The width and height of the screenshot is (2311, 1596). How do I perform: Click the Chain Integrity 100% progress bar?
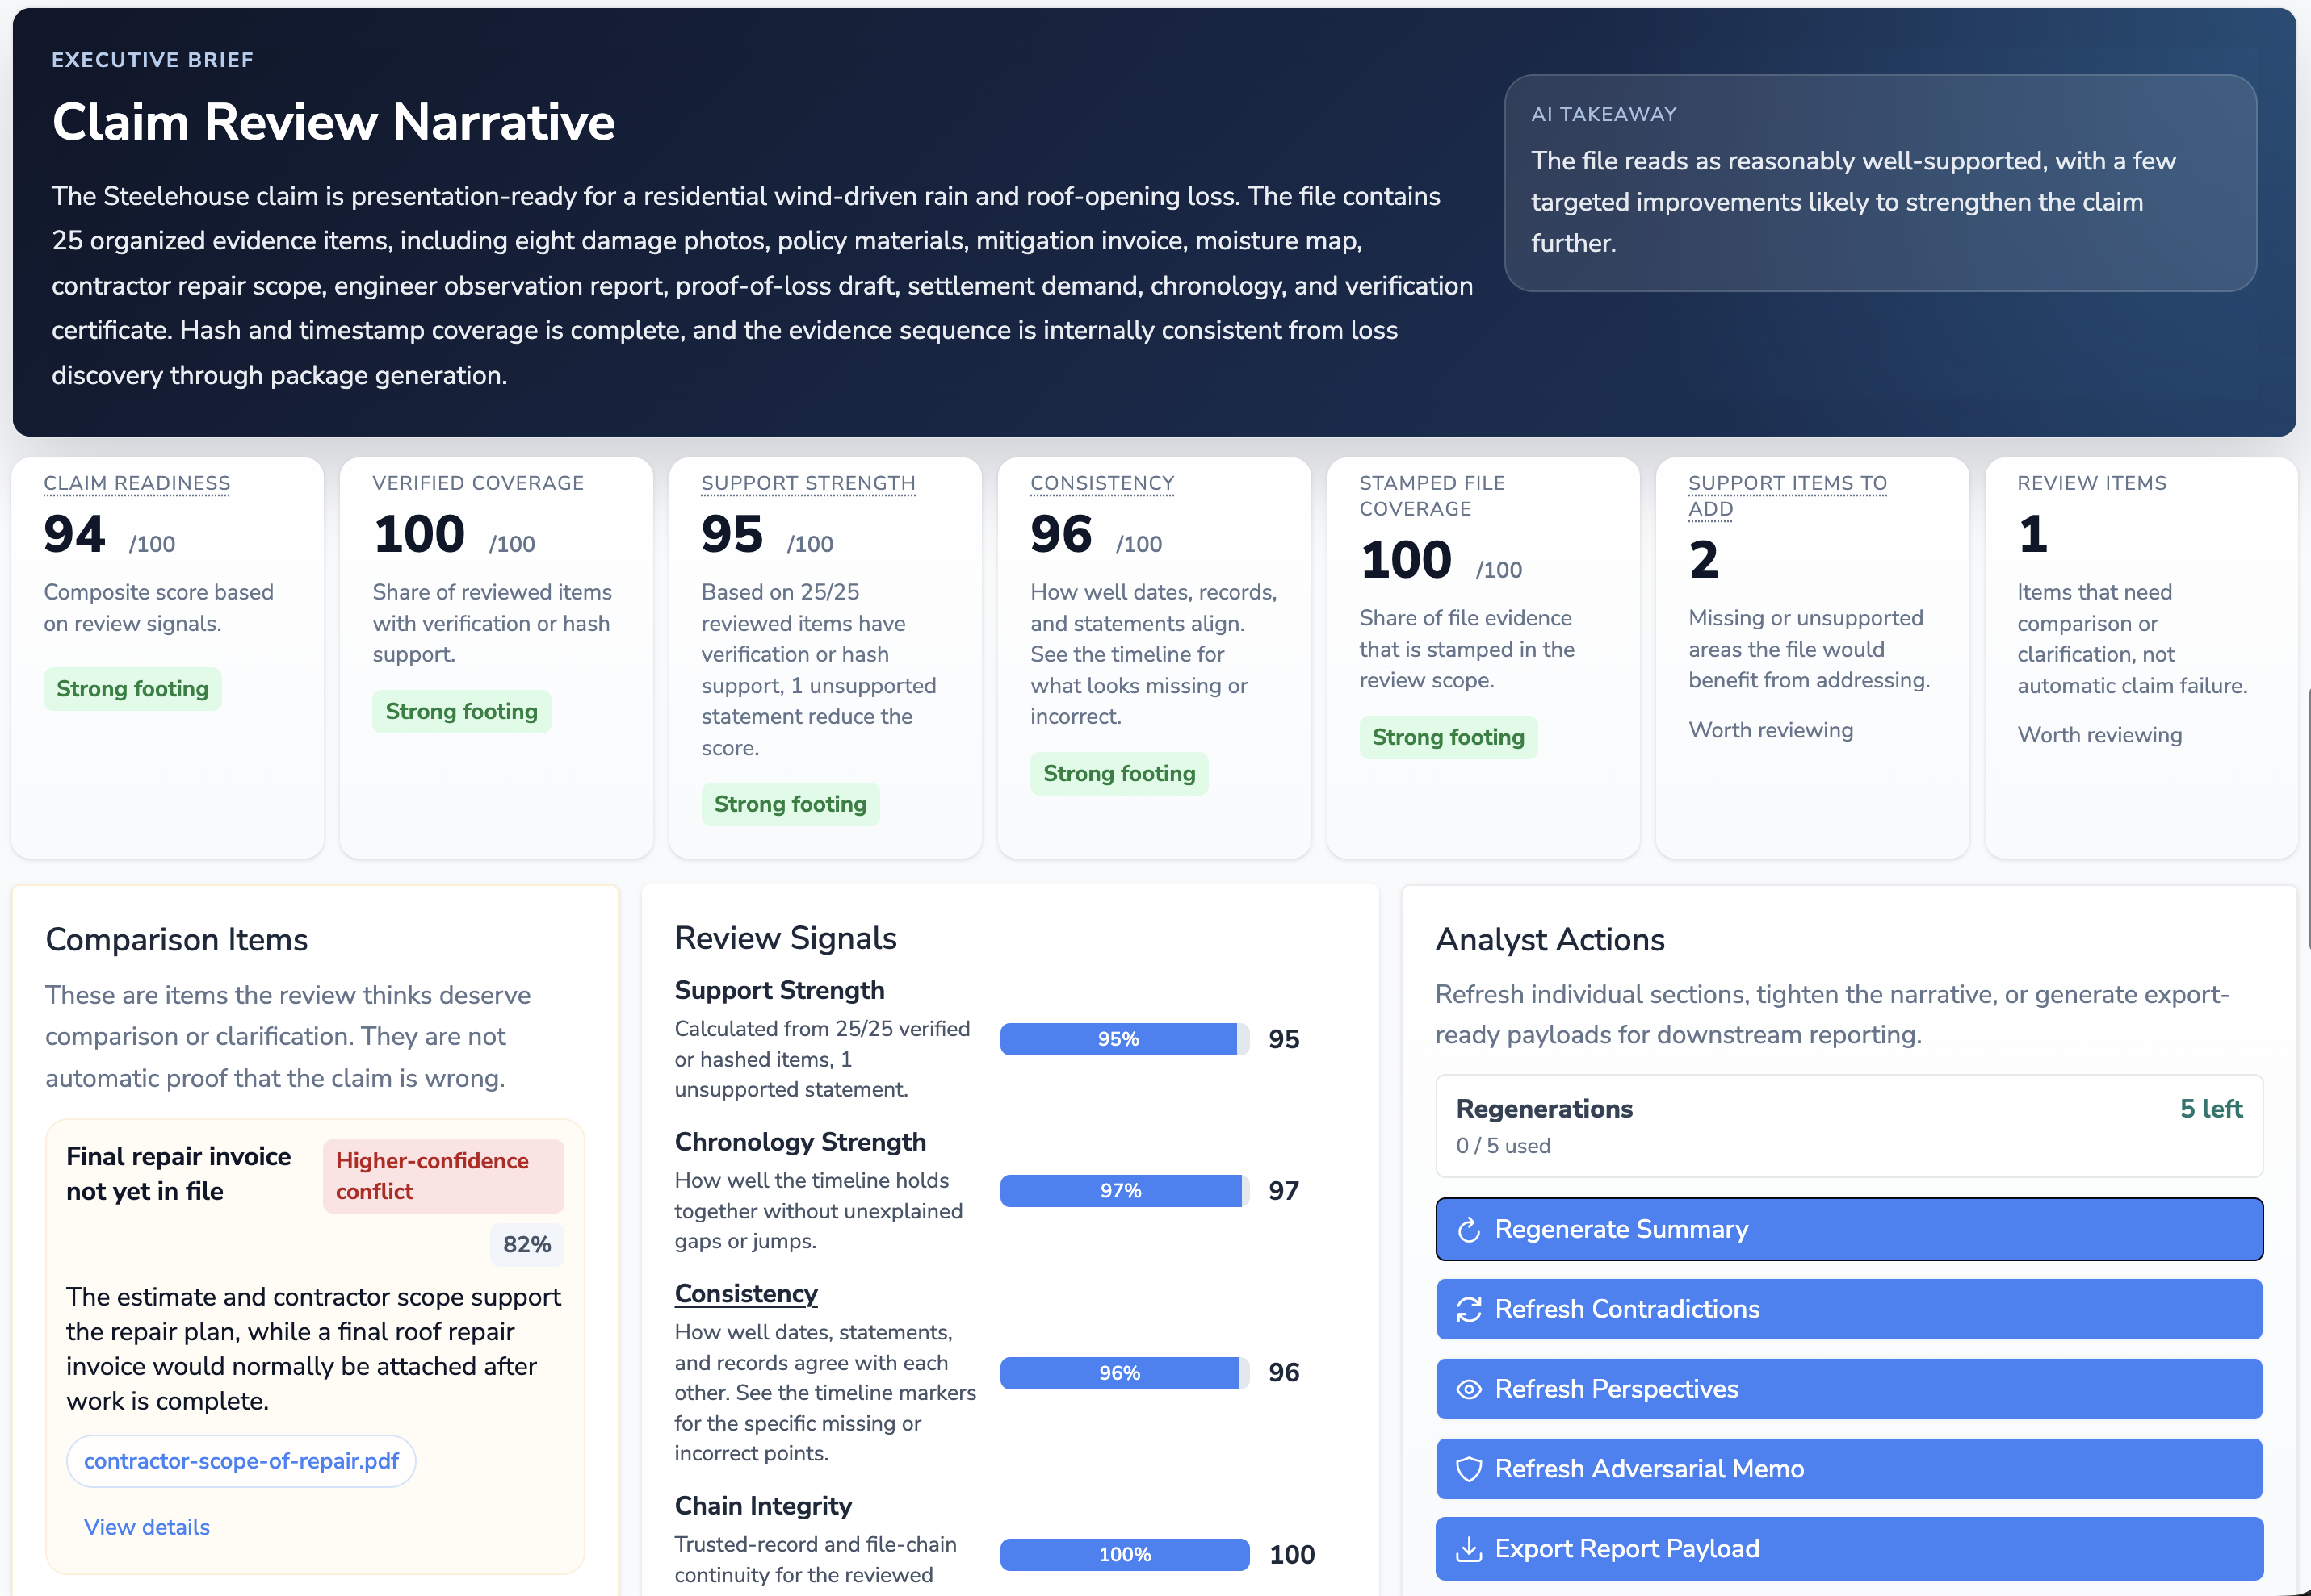[1125, 1555]
